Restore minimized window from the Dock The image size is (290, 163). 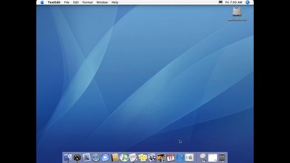coord(213,158)
